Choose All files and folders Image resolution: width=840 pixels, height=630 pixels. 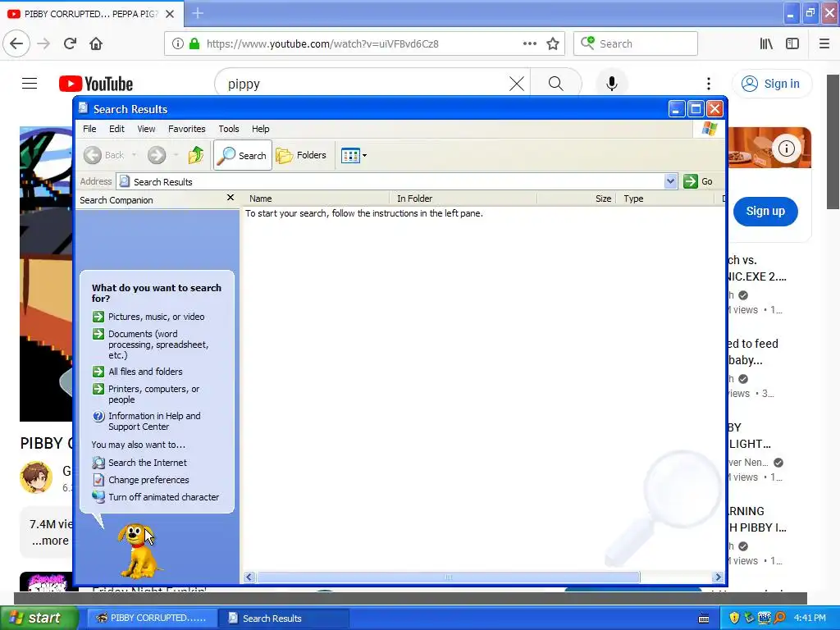[x=138, y=372]
